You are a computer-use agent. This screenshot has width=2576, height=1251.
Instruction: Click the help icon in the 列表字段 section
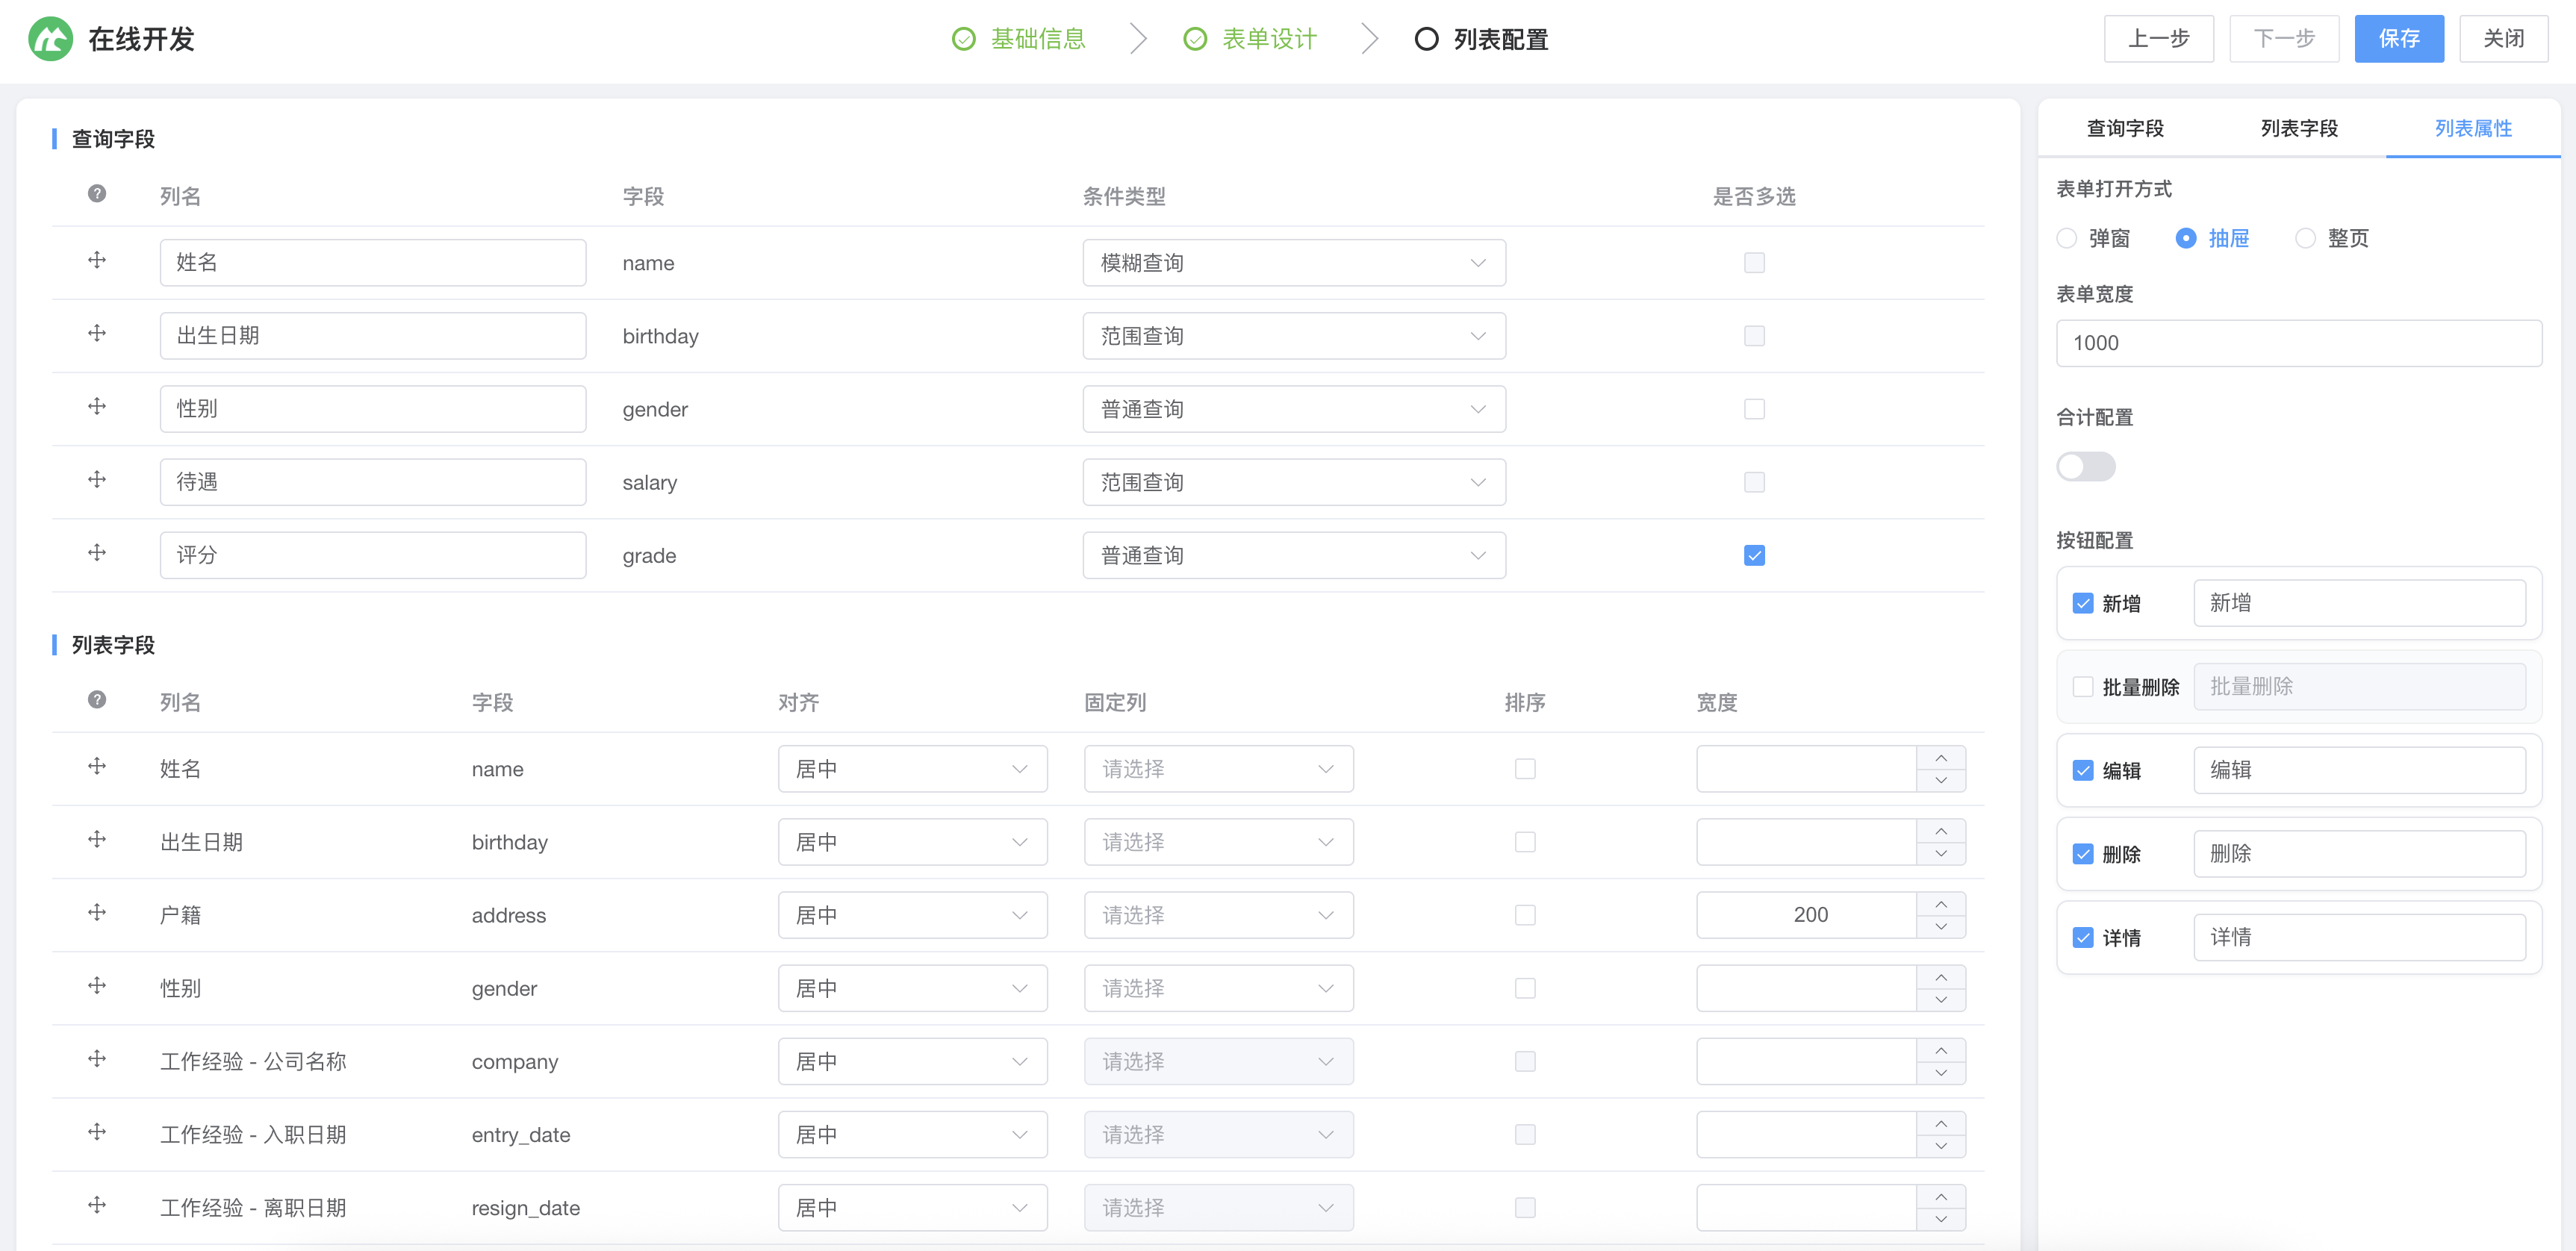(96, 700)
